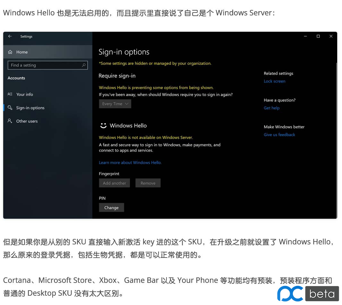Image resolution: width=342 pixels, height=305 pixels.
Task: Click the Related settings heading
Action: (278, 73)
